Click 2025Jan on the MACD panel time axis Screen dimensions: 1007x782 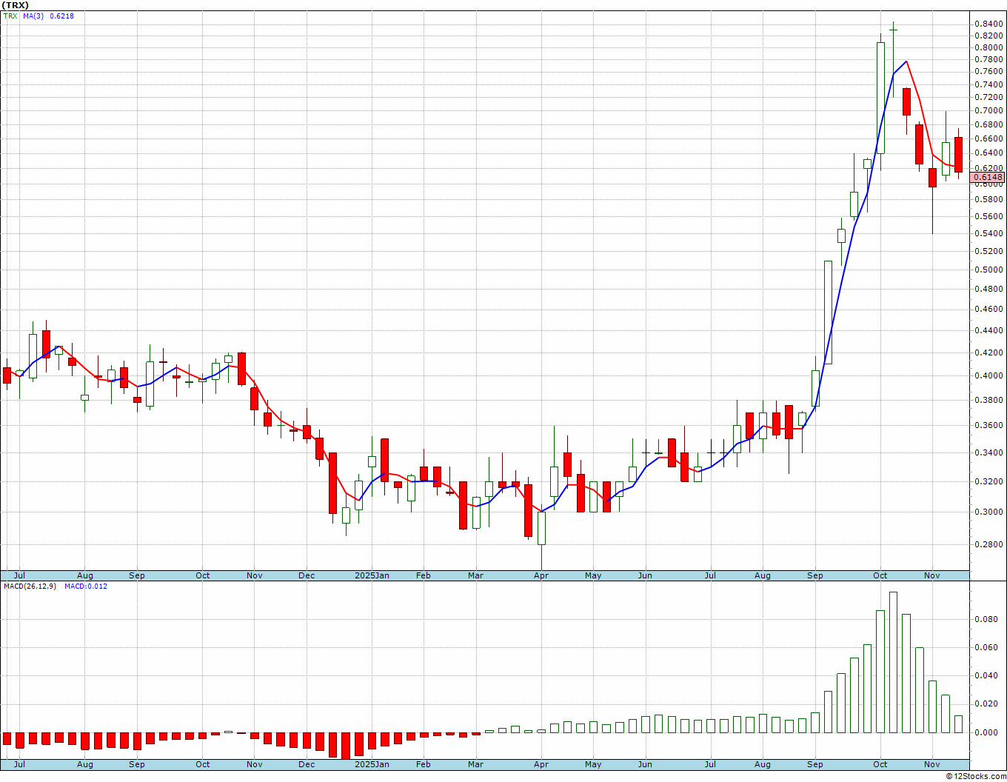tap(372, 764)
